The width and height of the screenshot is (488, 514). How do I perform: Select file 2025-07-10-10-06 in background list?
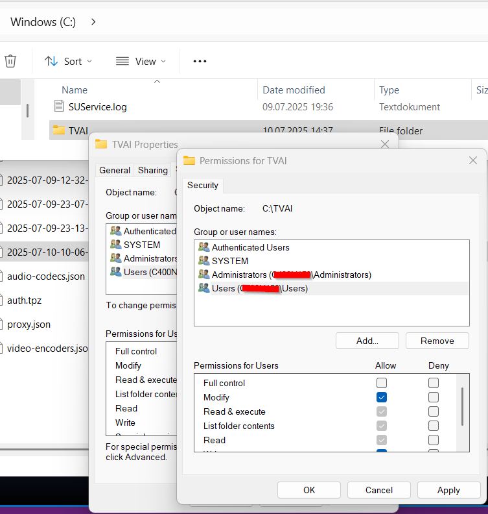44,252
